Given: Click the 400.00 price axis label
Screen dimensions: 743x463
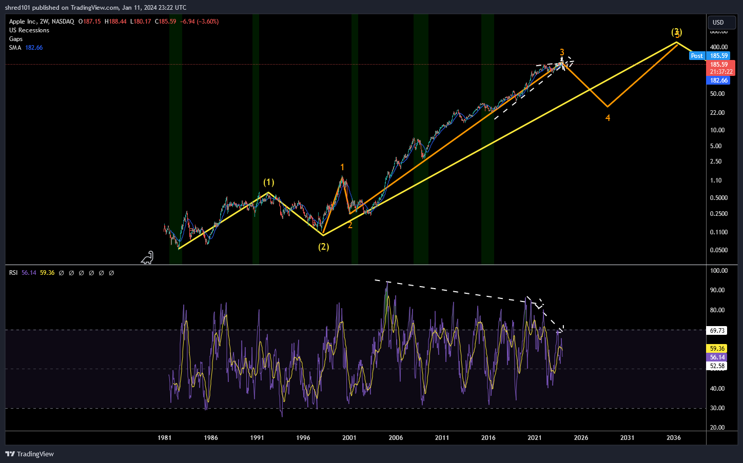Looking at the screenshot, I should (719, 47).
